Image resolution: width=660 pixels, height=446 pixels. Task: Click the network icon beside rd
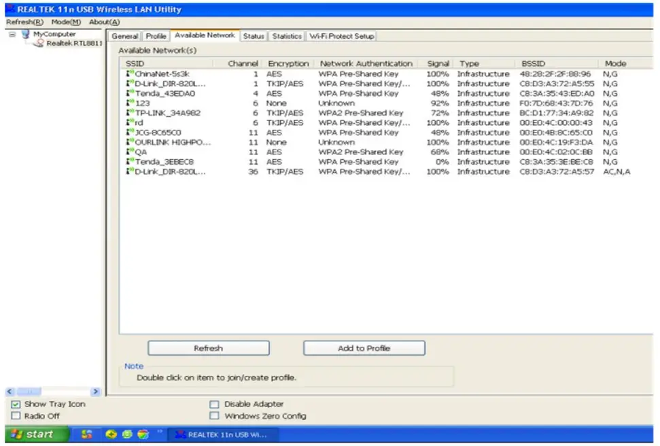130,122
